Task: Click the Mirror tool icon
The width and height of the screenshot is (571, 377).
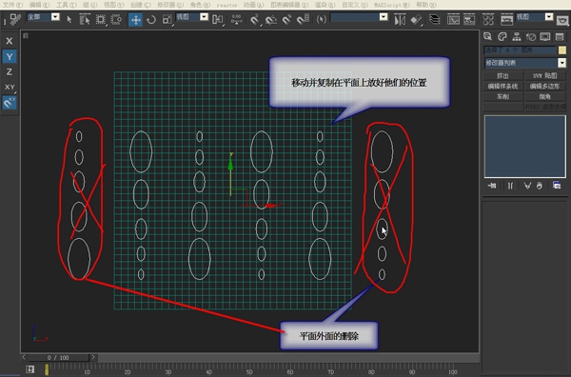Action: tap(400, 19)
